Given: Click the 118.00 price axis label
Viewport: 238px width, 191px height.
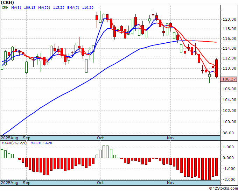Looking at the screenshot, I should coord(230,29).
